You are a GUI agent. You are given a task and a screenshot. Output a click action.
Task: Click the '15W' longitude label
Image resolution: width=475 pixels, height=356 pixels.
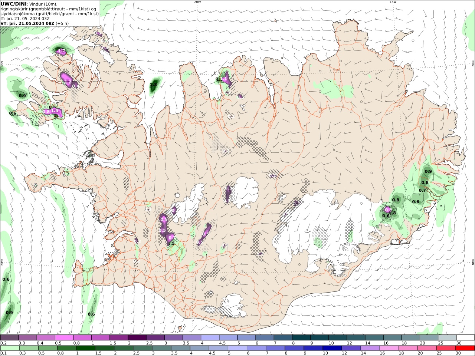(393, 2)
